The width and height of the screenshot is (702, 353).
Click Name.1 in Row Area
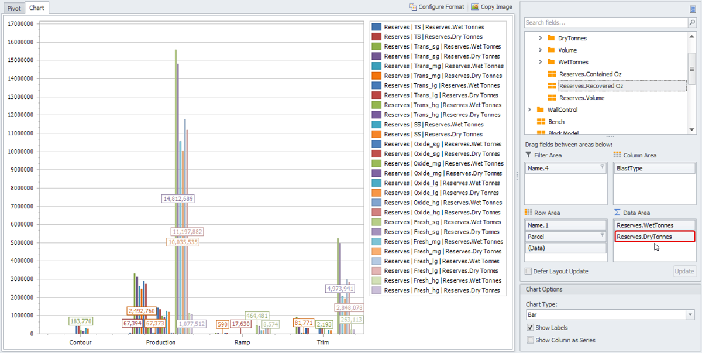(x=566, y=225)
